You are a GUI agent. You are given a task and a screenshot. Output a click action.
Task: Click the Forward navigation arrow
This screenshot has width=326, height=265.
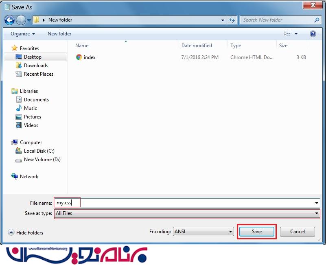tap(21, 20)
